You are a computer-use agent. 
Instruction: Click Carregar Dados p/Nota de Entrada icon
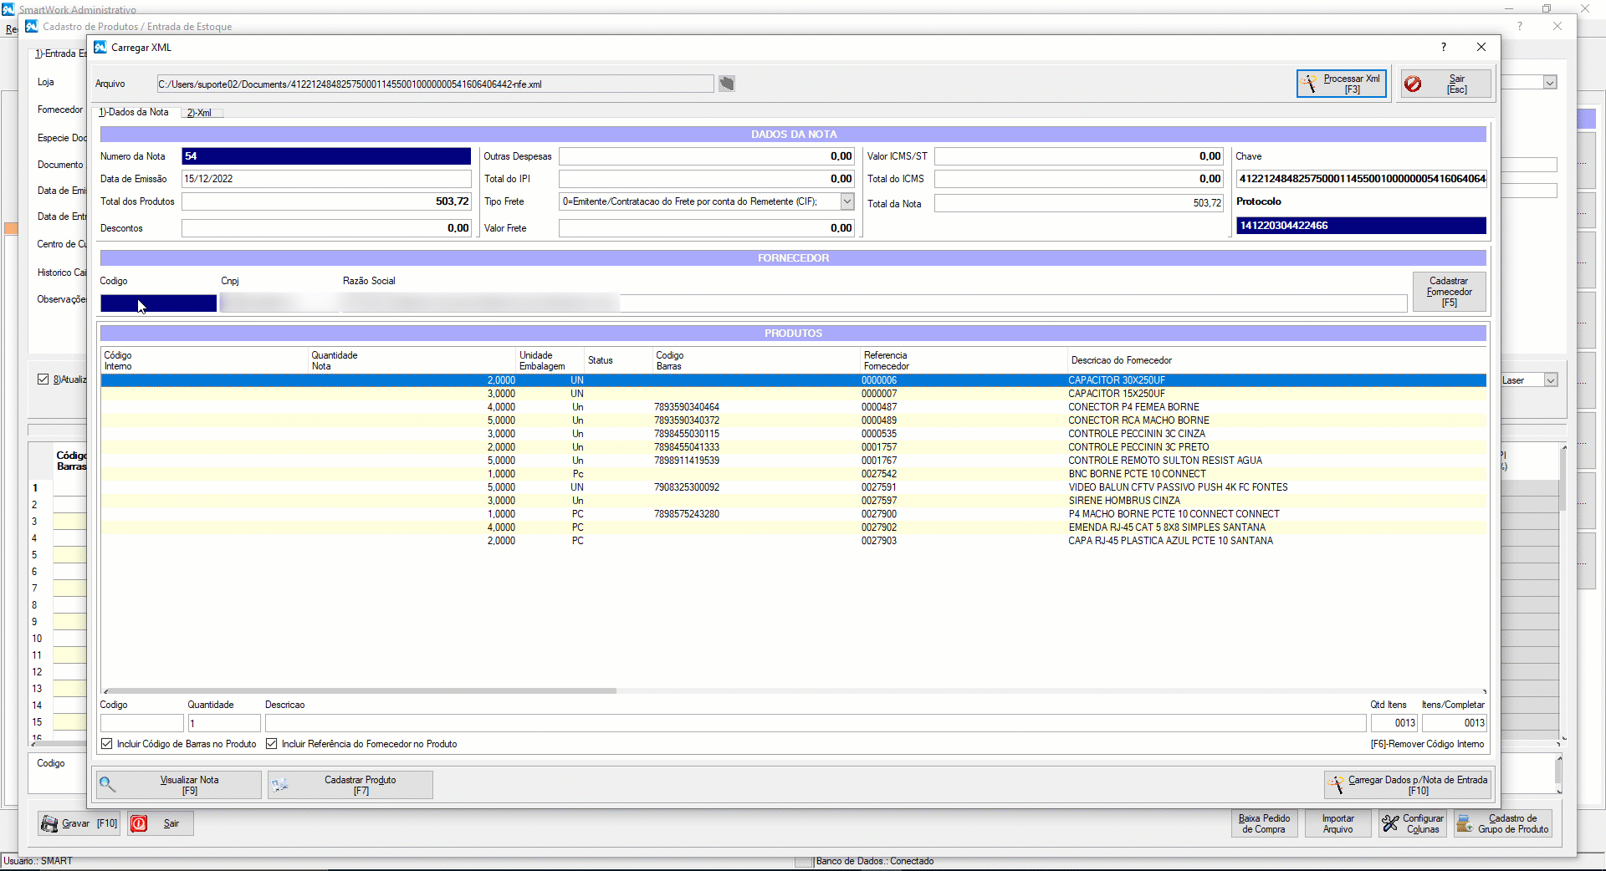pyautogui.click(x=1335, y=785)
